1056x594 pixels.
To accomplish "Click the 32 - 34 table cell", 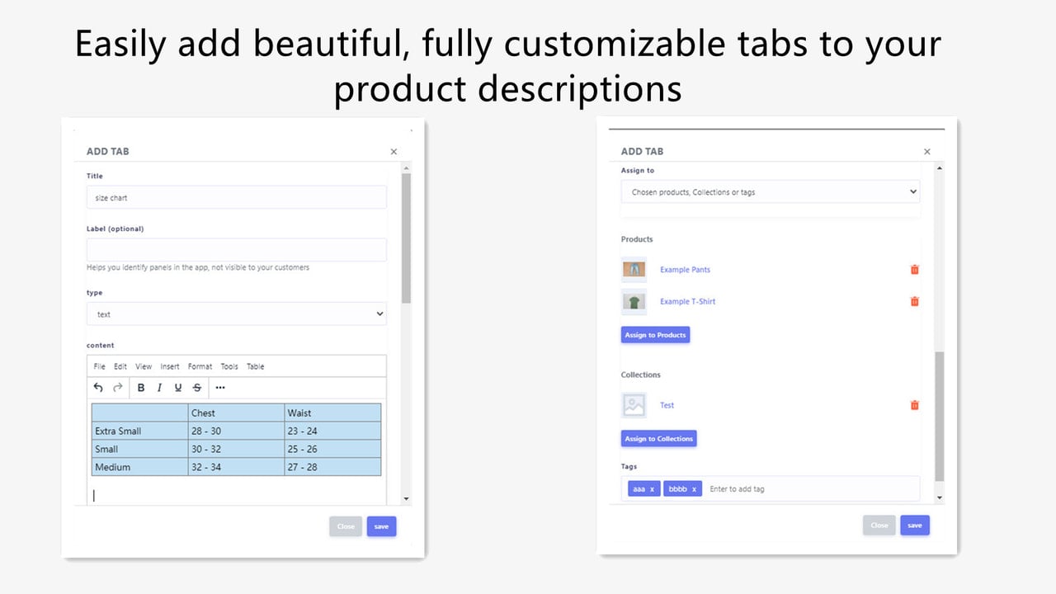I will point(236,467).
